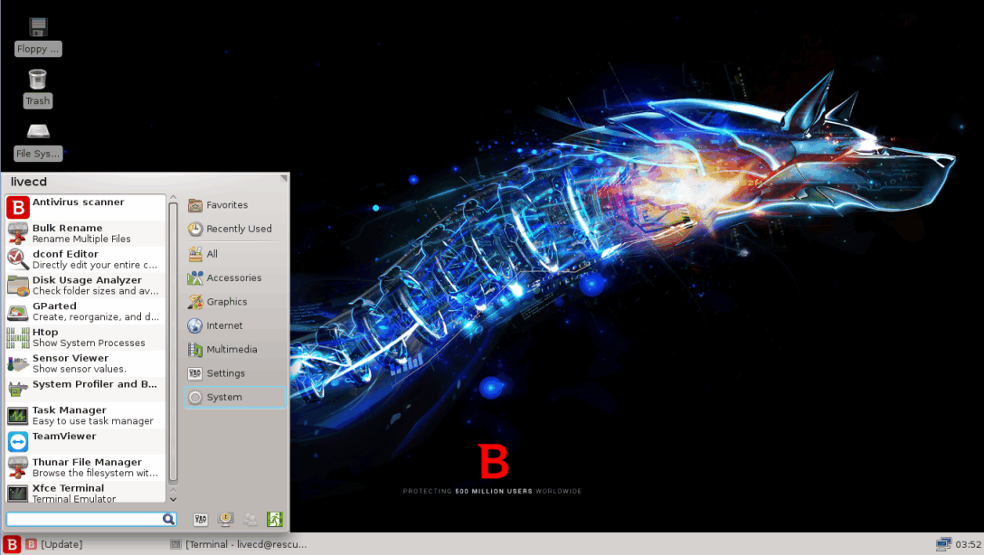This screenshot has width=984, height=555.
Task: Open System Profiler and Benchmark
Action: tap(85, 390)
